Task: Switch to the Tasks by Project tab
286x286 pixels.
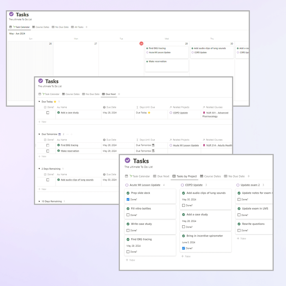Action: coord(185,176)
